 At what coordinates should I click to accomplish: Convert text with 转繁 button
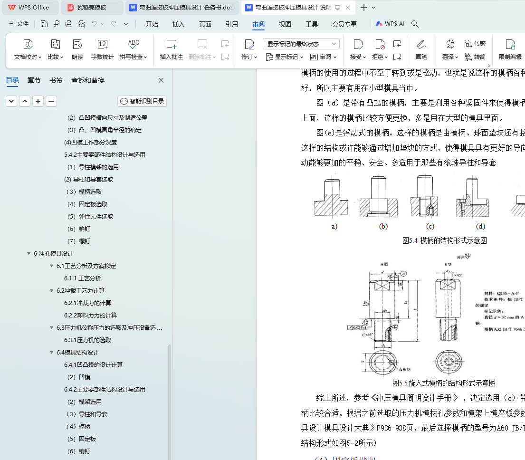(475, 44)
